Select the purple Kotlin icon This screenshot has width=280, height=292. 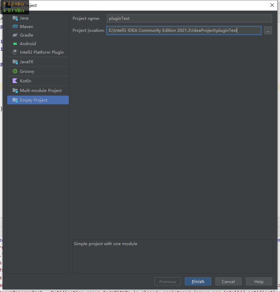tap(15, 81)
